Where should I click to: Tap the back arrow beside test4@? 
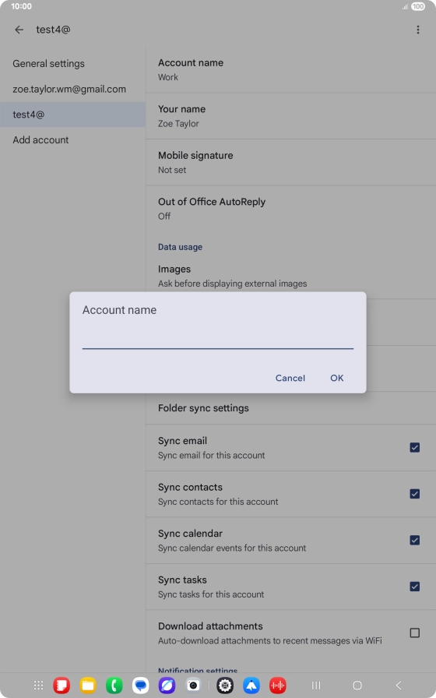[19, 30]
